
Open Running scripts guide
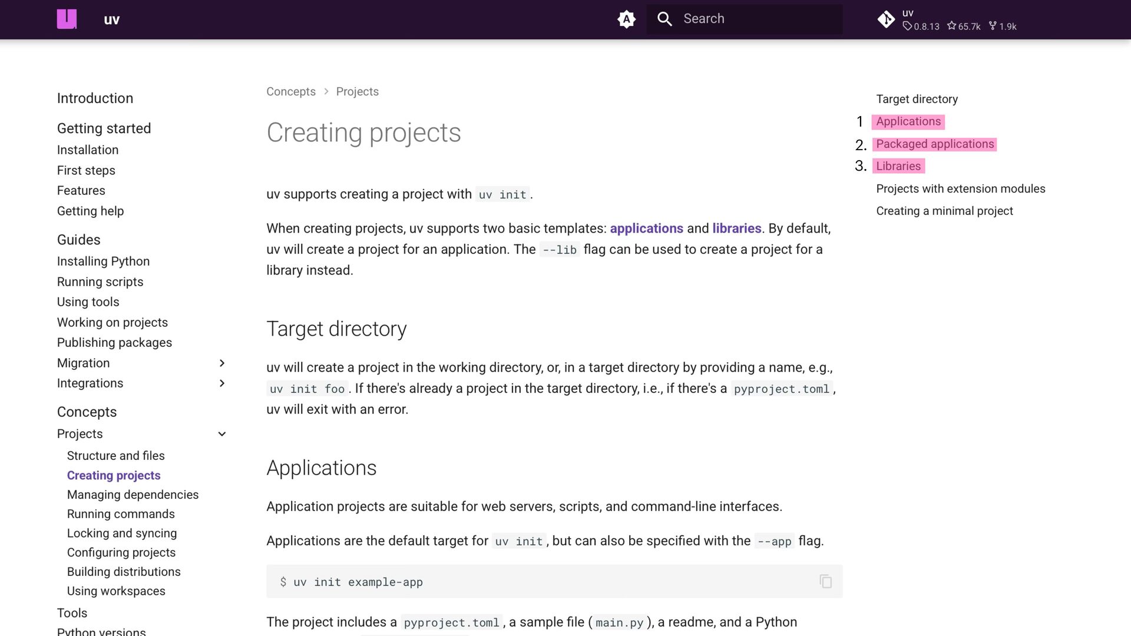click(x=100, y=281)
